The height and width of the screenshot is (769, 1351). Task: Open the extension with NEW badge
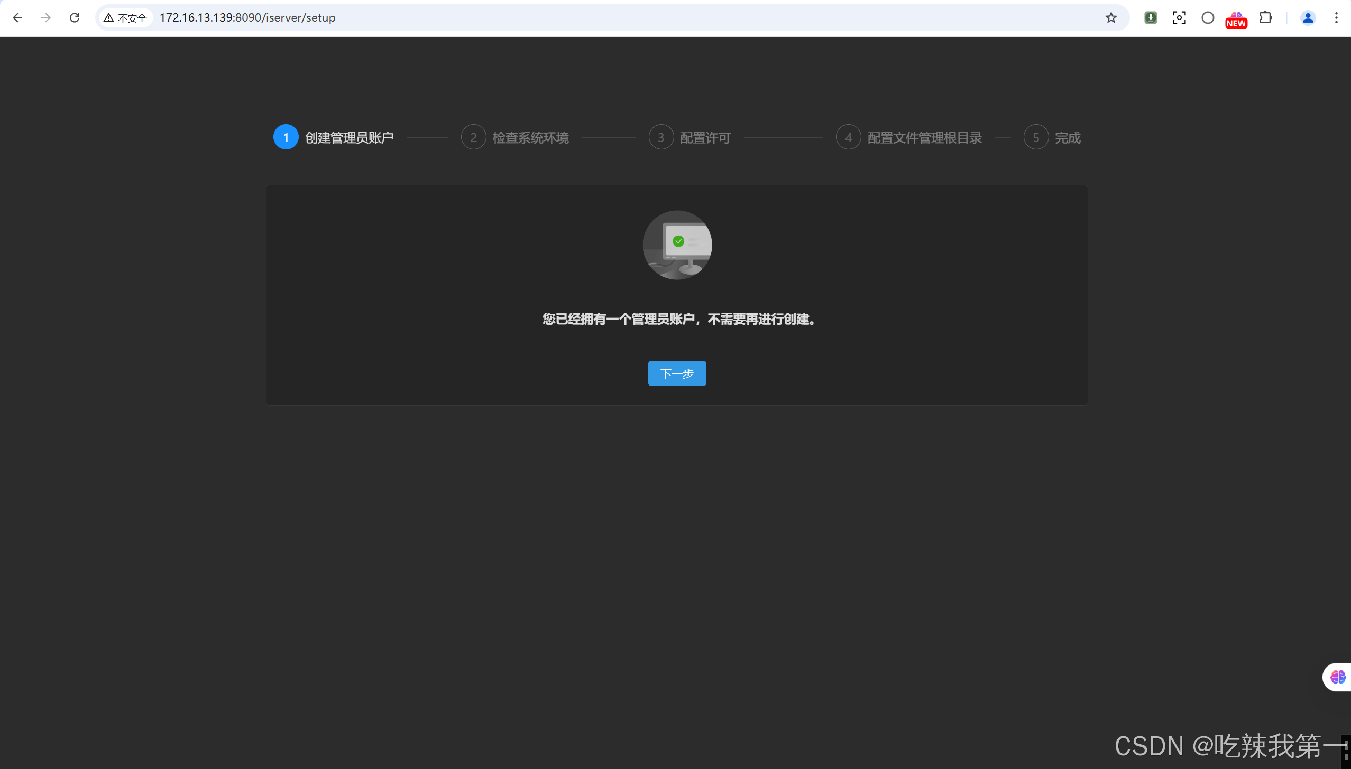click(1236, 19)
